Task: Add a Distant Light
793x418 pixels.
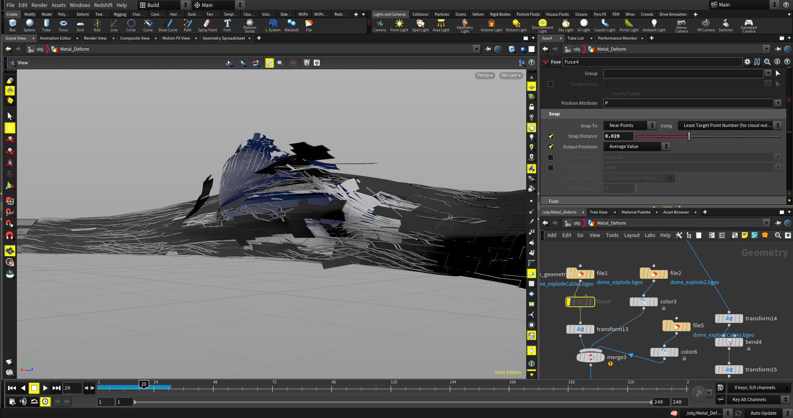Action: coord(516,26)
